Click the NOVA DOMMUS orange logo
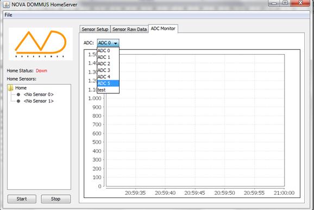 [41, 44]
